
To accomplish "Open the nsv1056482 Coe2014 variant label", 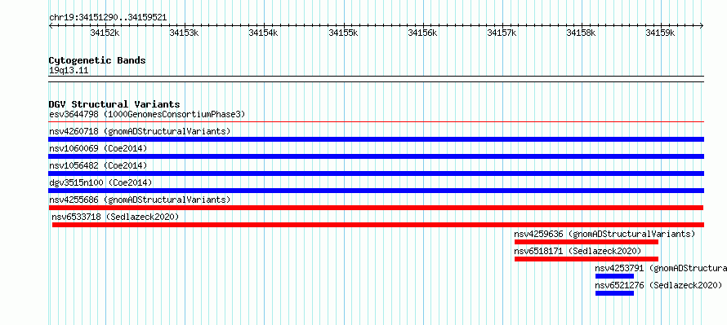I will pos(98,165).
